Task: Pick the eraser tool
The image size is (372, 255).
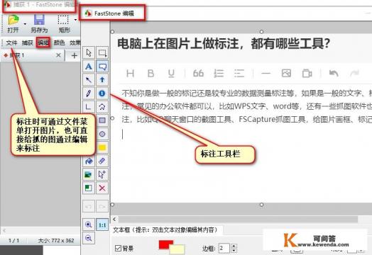Action: click(102, 161)
